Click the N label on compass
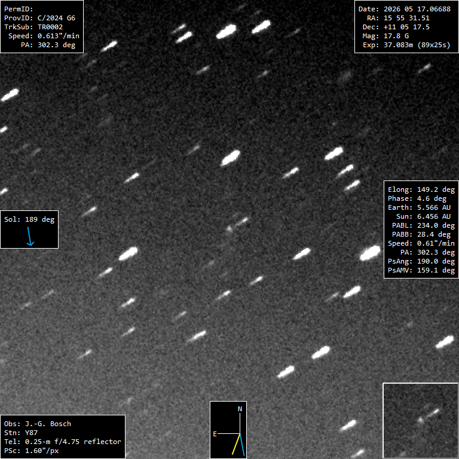 coord(240,409)
